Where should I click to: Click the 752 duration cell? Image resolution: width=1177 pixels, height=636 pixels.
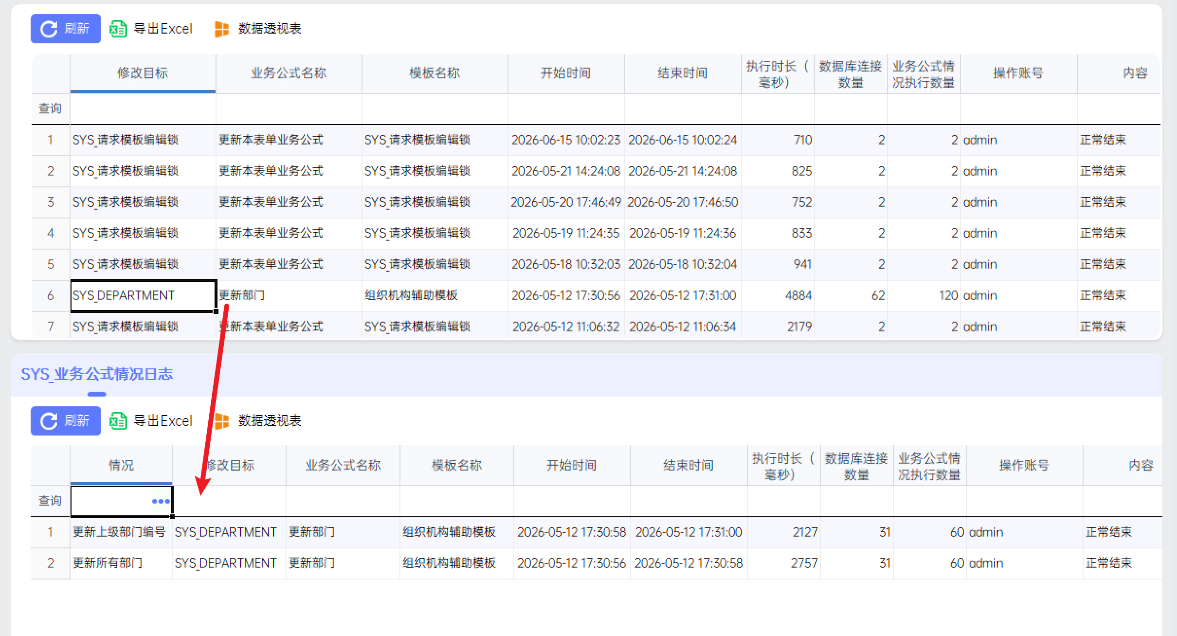coord(778,202)
